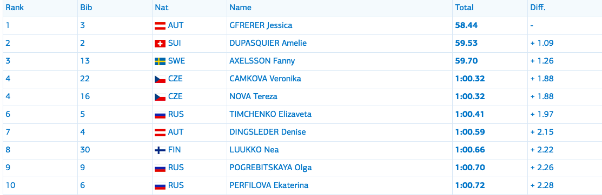Image resolution: width=602 pixels, height=195 pixels.
Task: Click the Name column header
Action: click(x=240, y=7)
